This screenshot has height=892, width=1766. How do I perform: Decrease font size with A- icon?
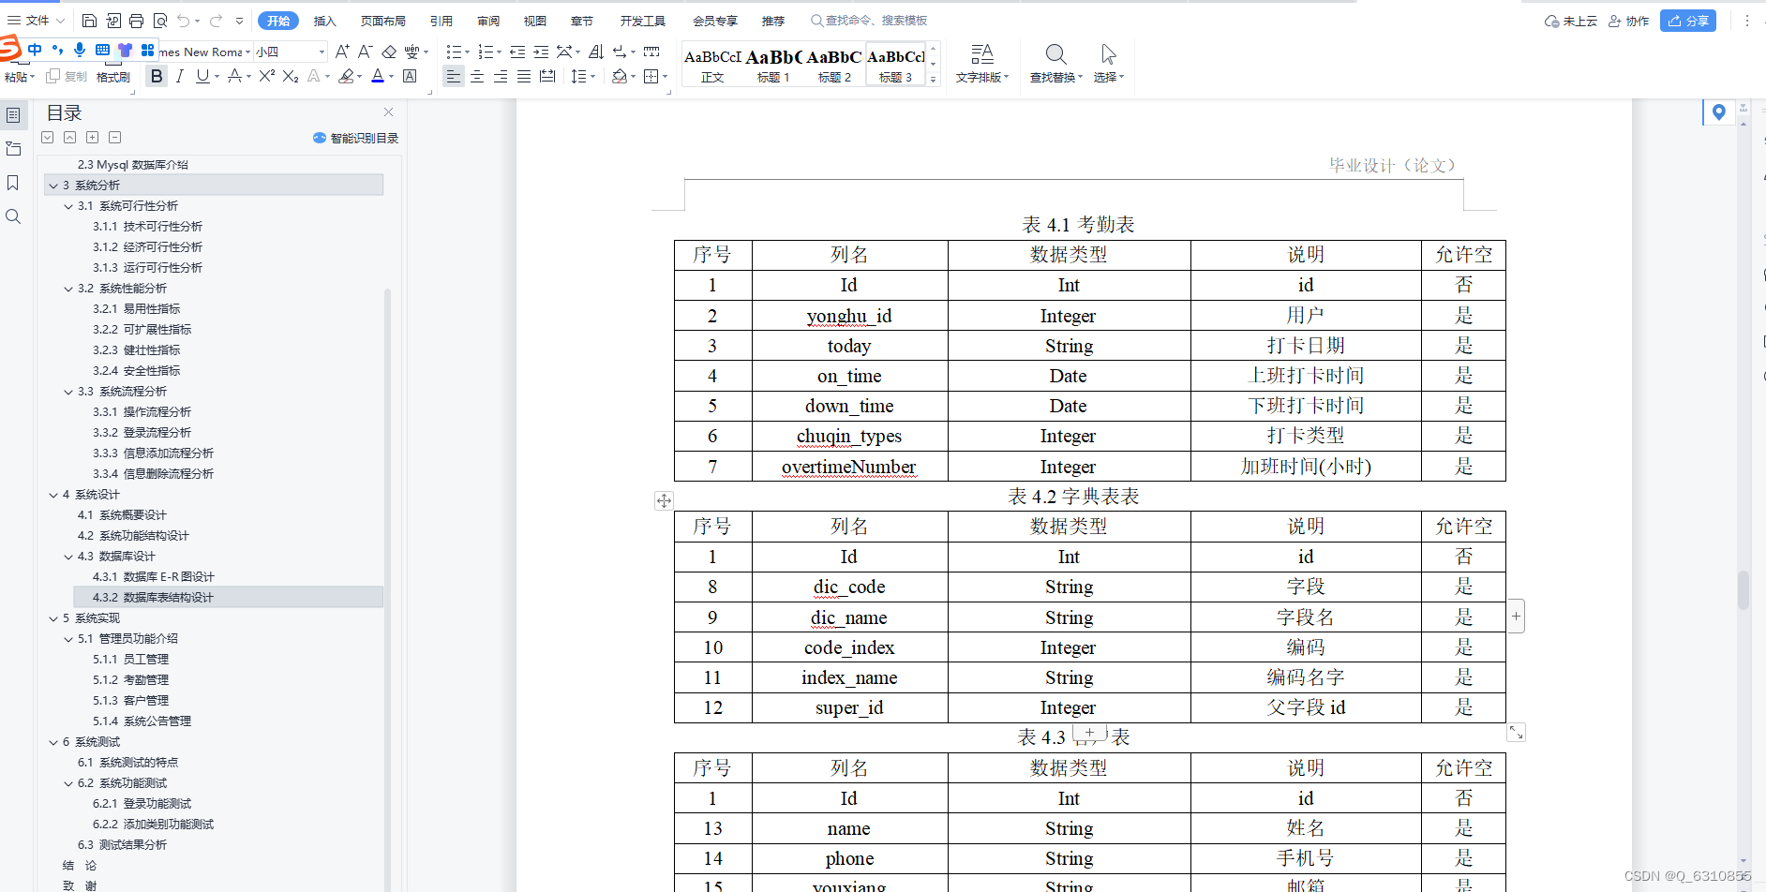point(365,52)
